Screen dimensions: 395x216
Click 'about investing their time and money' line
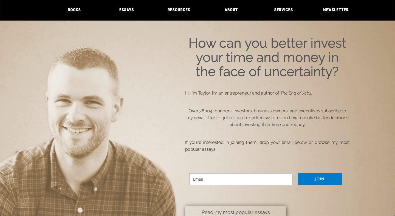[267, 125]
